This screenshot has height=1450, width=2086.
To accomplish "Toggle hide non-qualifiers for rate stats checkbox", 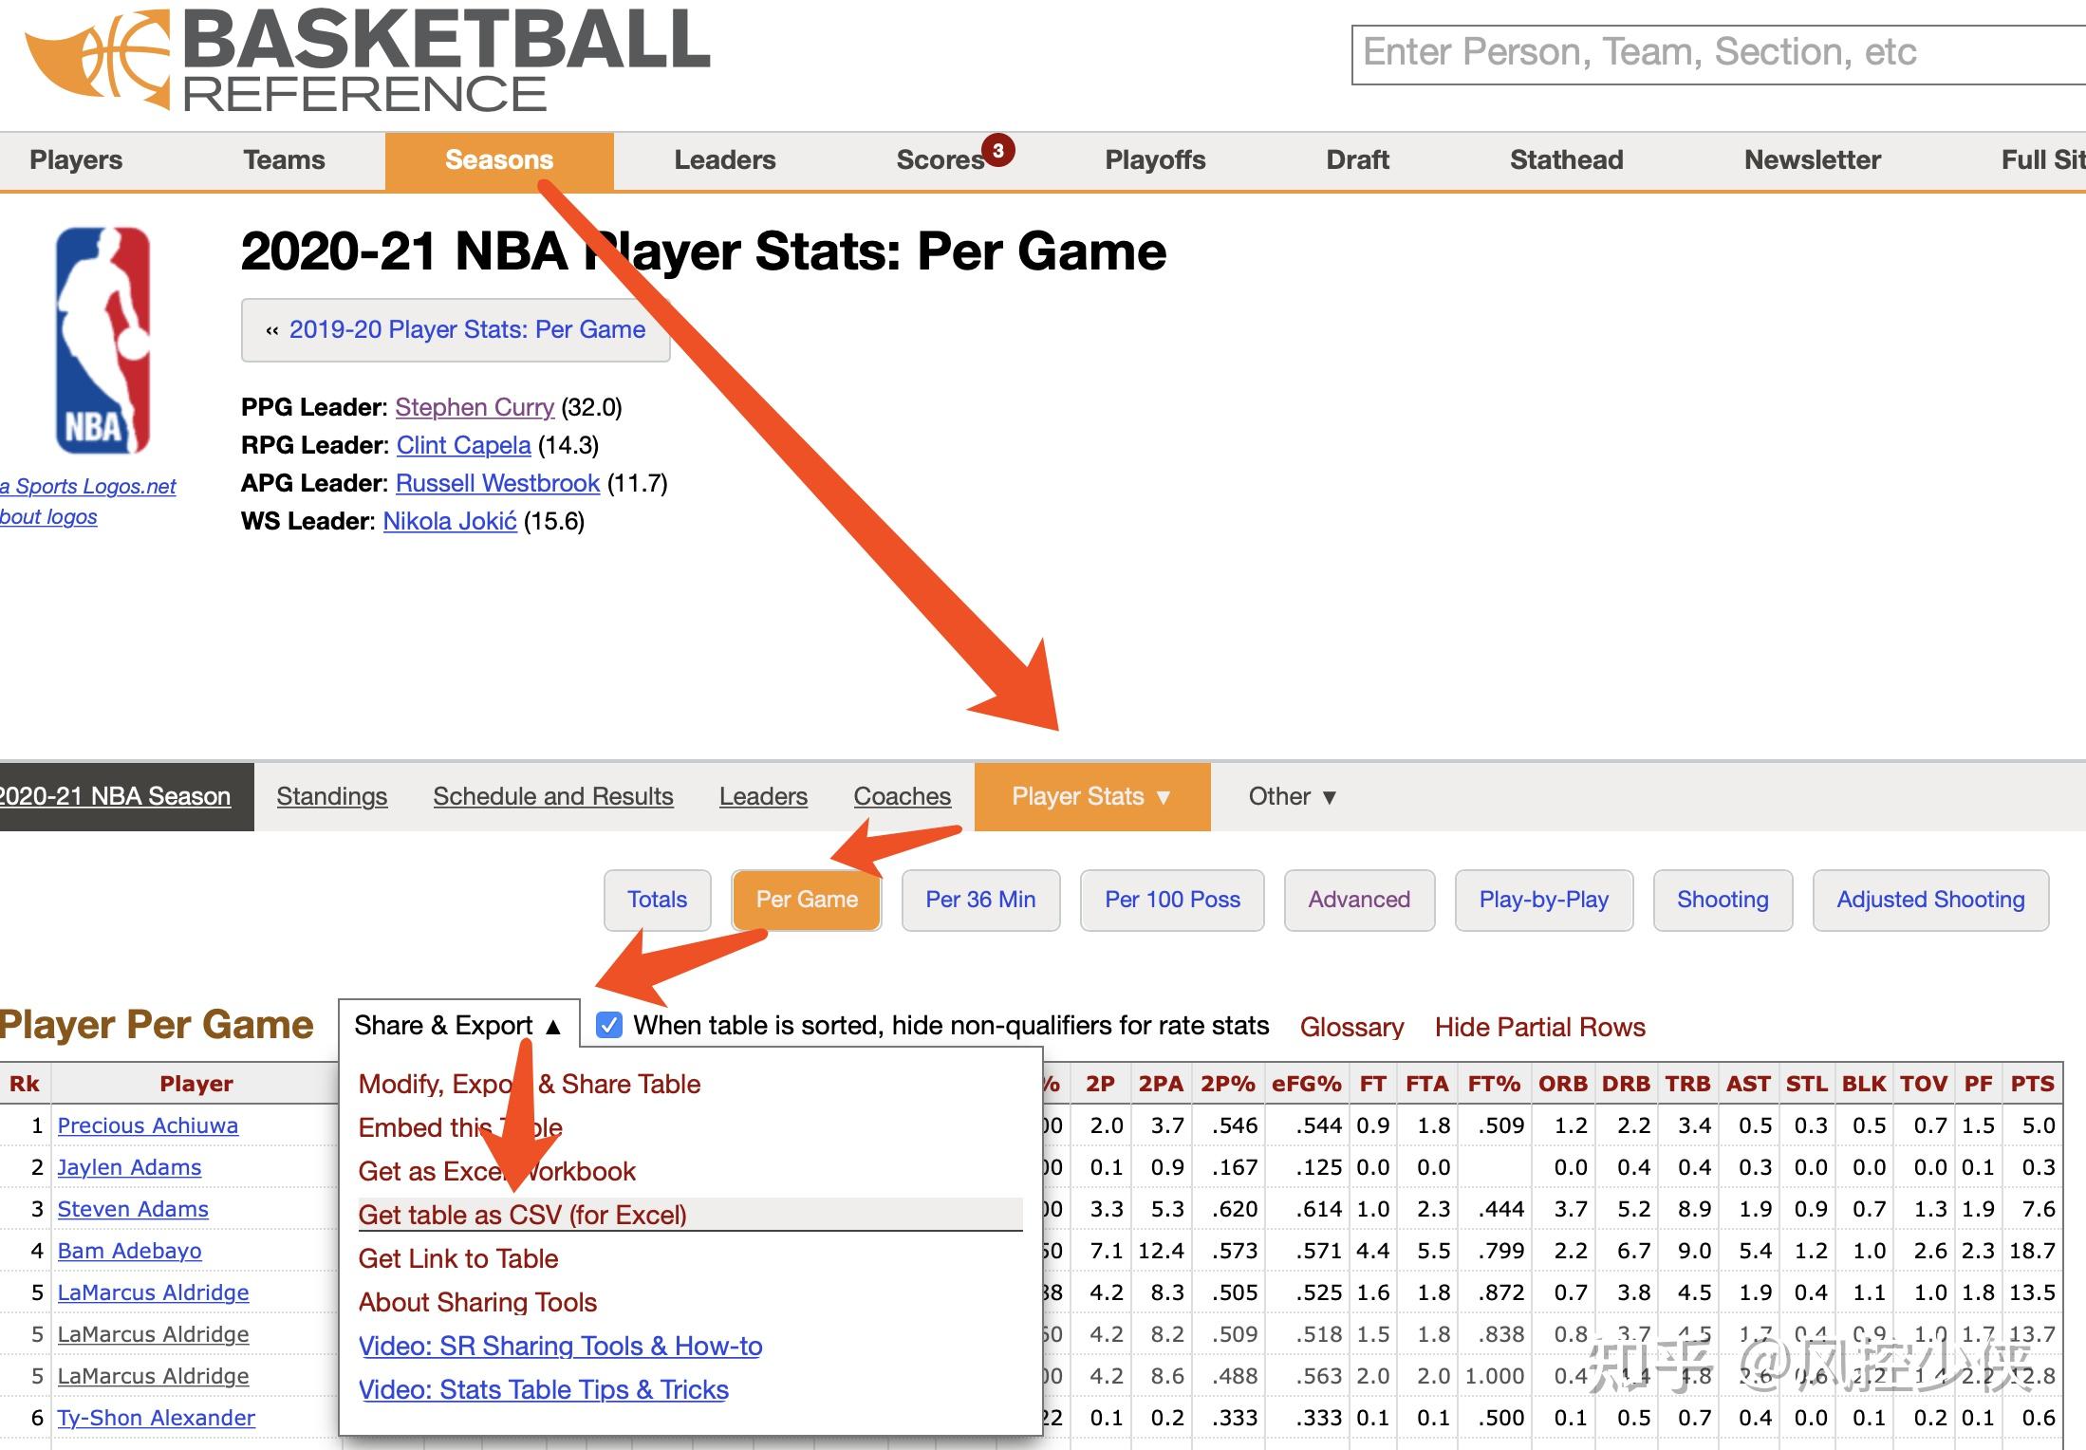I will 609,1025.
